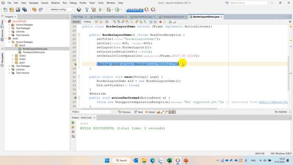Toggle match case in find bar
The image size is (293, 165).
158,112
